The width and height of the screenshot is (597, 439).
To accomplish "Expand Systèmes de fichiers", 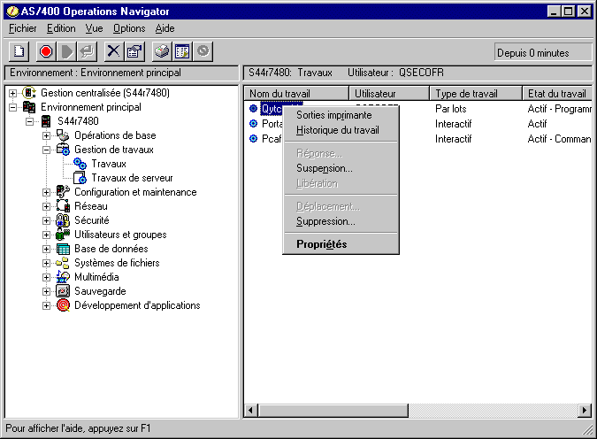I will 46,264.
